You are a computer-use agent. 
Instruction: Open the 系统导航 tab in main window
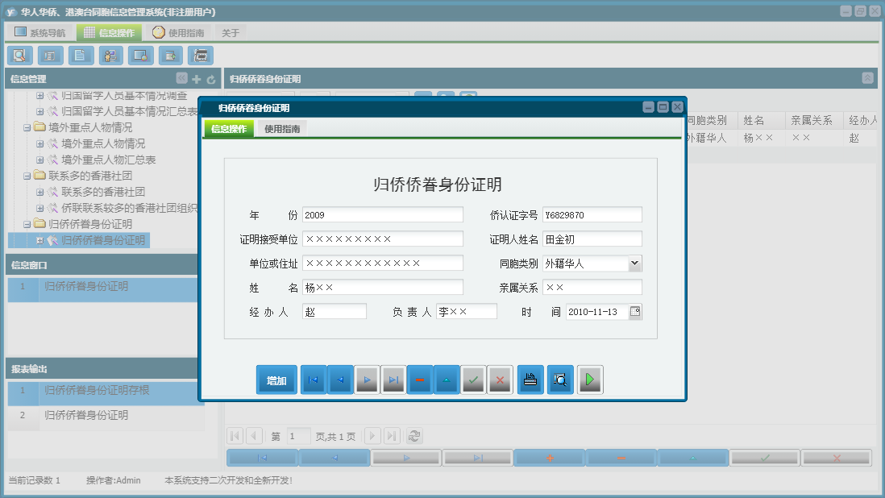tap(40, 32)
